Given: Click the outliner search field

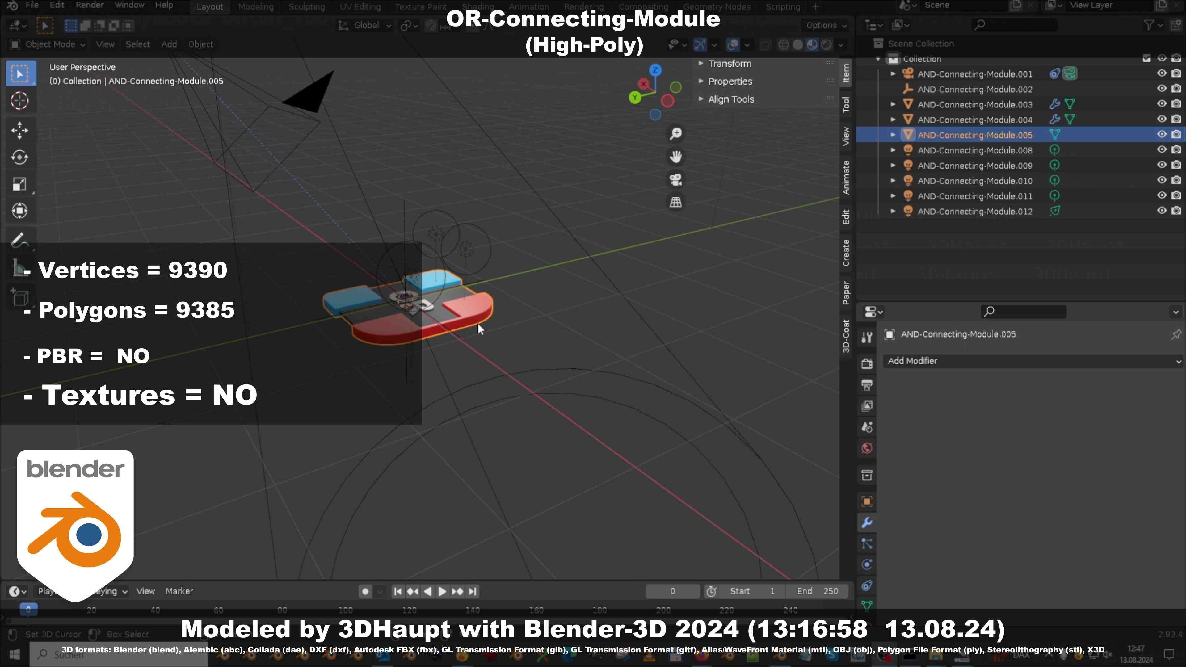Looking at the screenshot, I should [x=1015, y=25].
